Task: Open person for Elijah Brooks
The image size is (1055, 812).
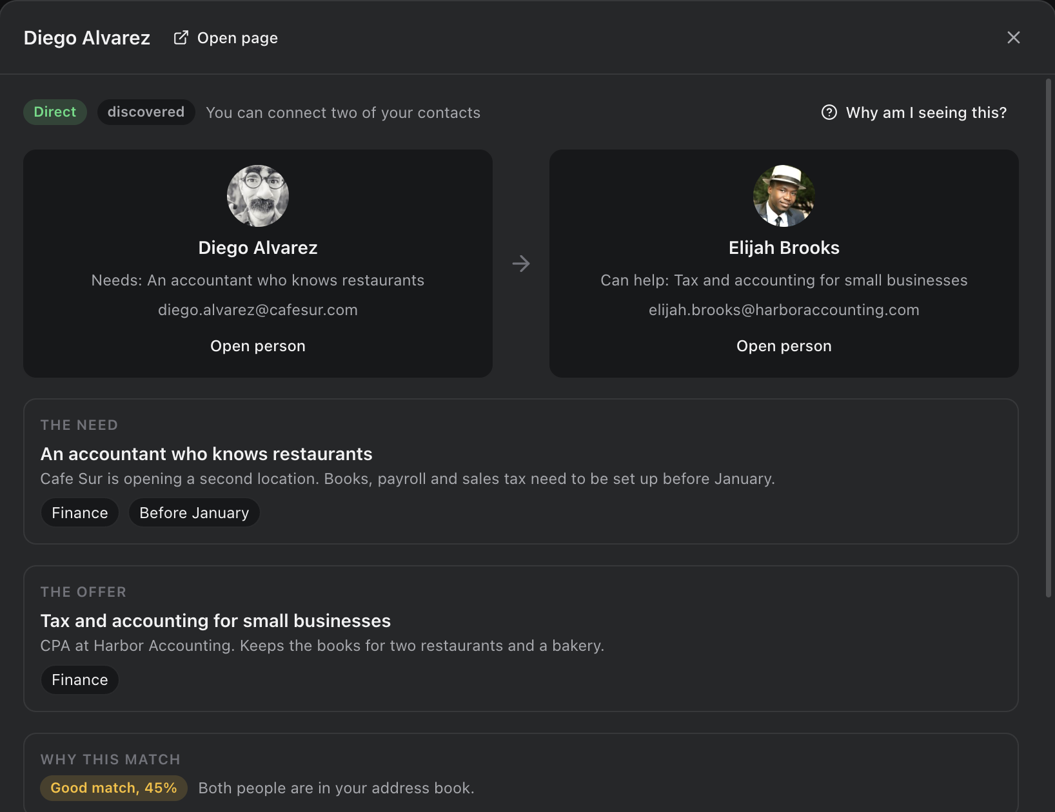Action: [x=784, y=346]
